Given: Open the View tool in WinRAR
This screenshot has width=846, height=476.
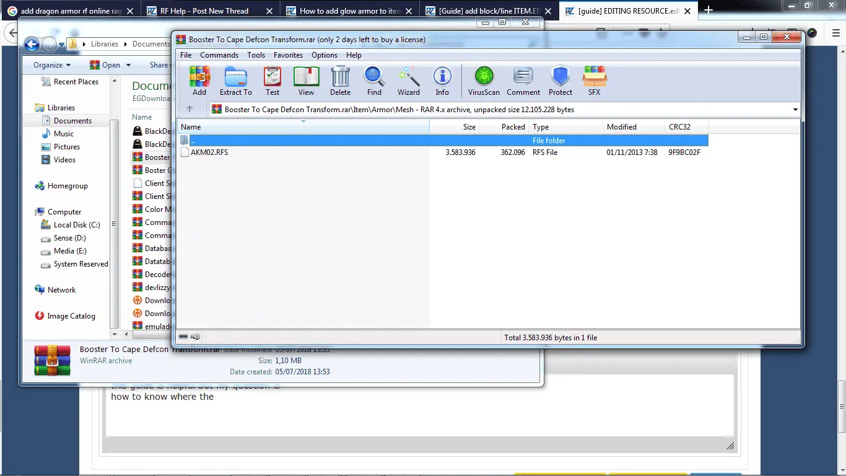Looking at the screenshot, I should (307, 81).
